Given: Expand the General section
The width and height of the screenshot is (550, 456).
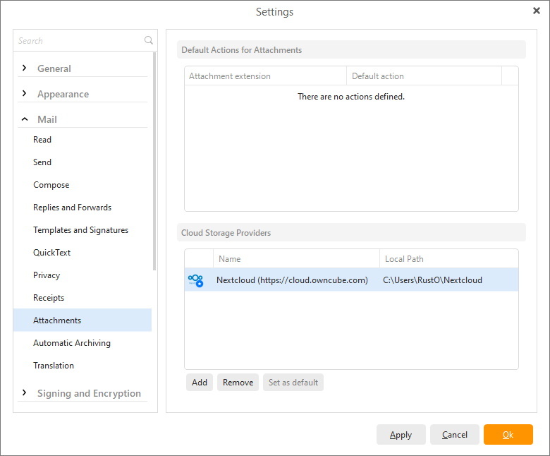Looking at the screenshot, I should pos(25,68).
